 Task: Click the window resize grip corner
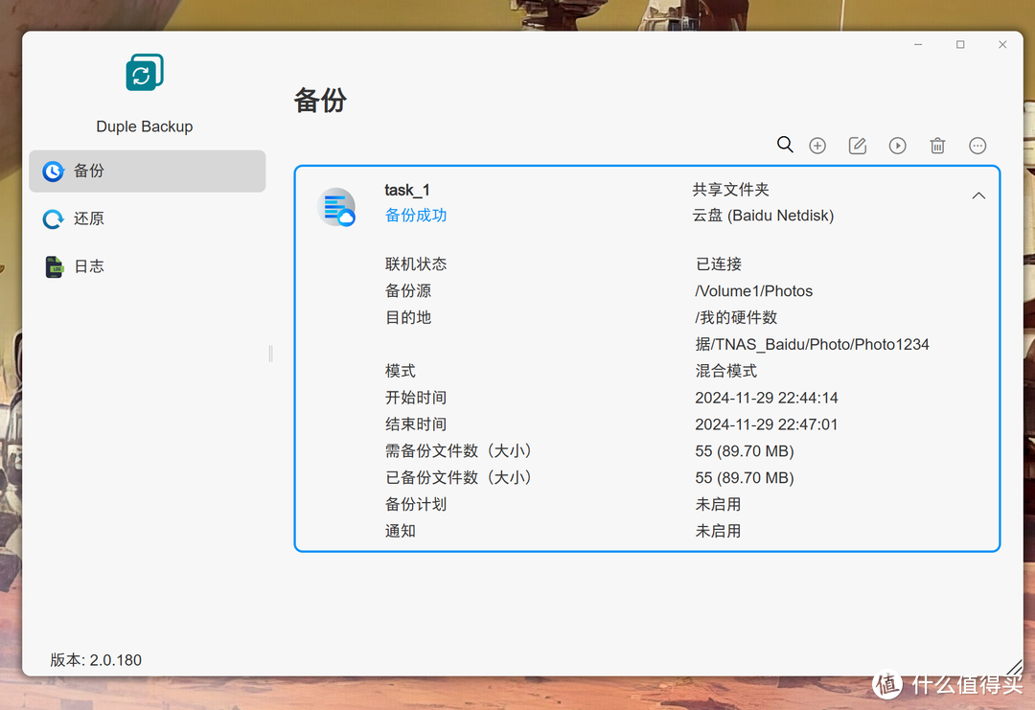click(1014, 667)
